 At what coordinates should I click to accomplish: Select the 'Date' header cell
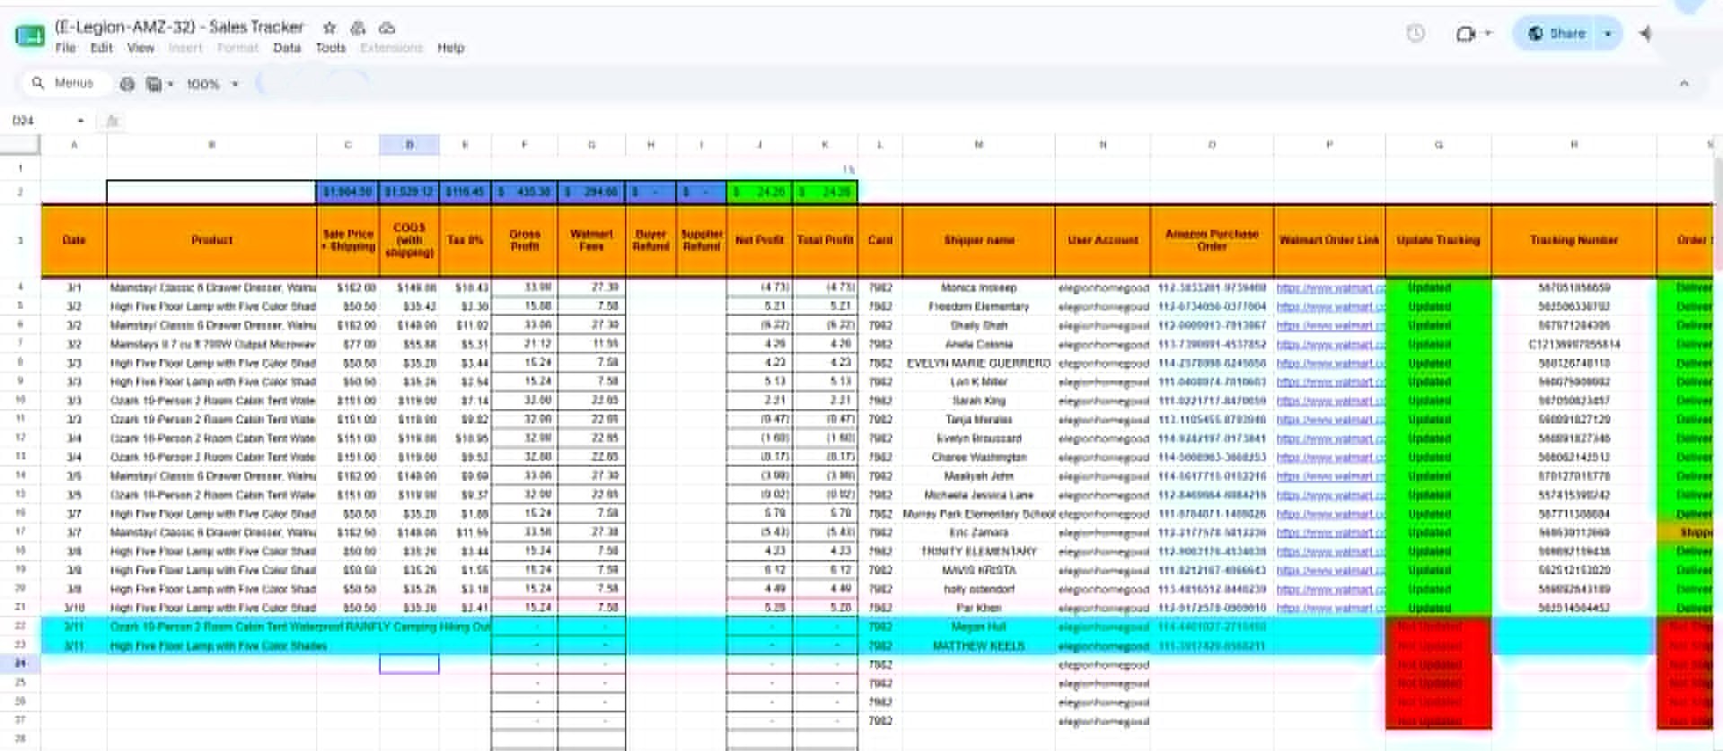(x=74, y=240)
